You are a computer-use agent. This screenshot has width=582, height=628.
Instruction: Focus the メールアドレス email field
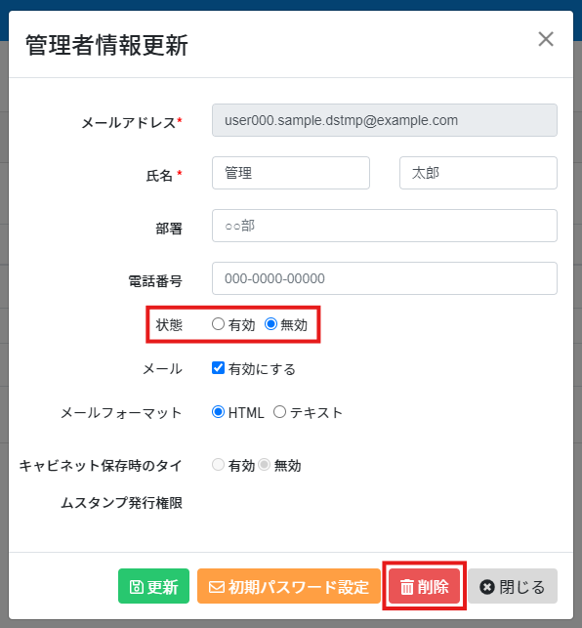coord(385,120)
